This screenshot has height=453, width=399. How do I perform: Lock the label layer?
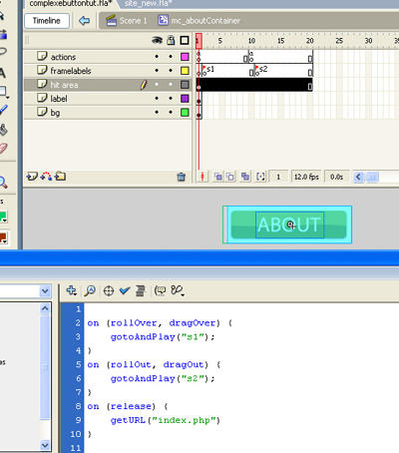171,99
